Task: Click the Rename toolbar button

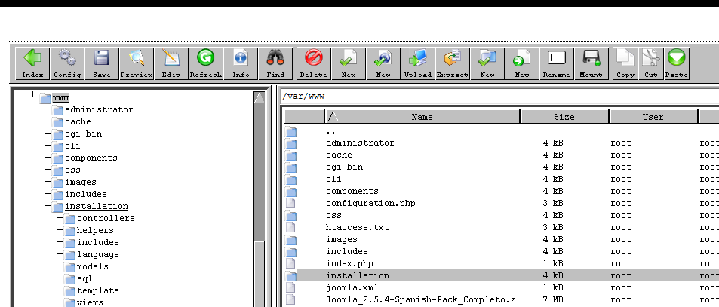Action: [x=557, y=63]
